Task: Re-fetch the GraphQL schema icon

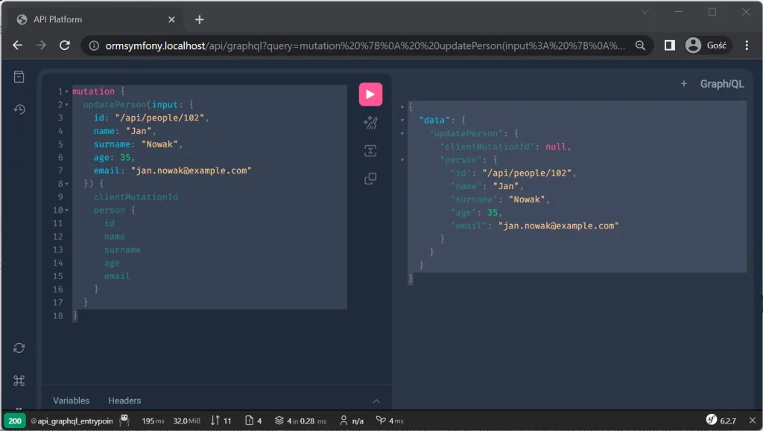Action: click(x=19, y=348)
